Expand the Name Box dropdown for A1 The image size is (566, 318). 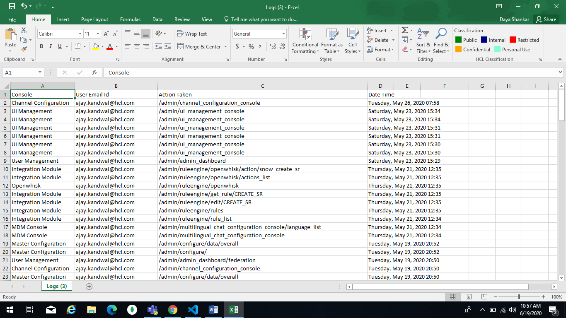(x=40, y=72)
